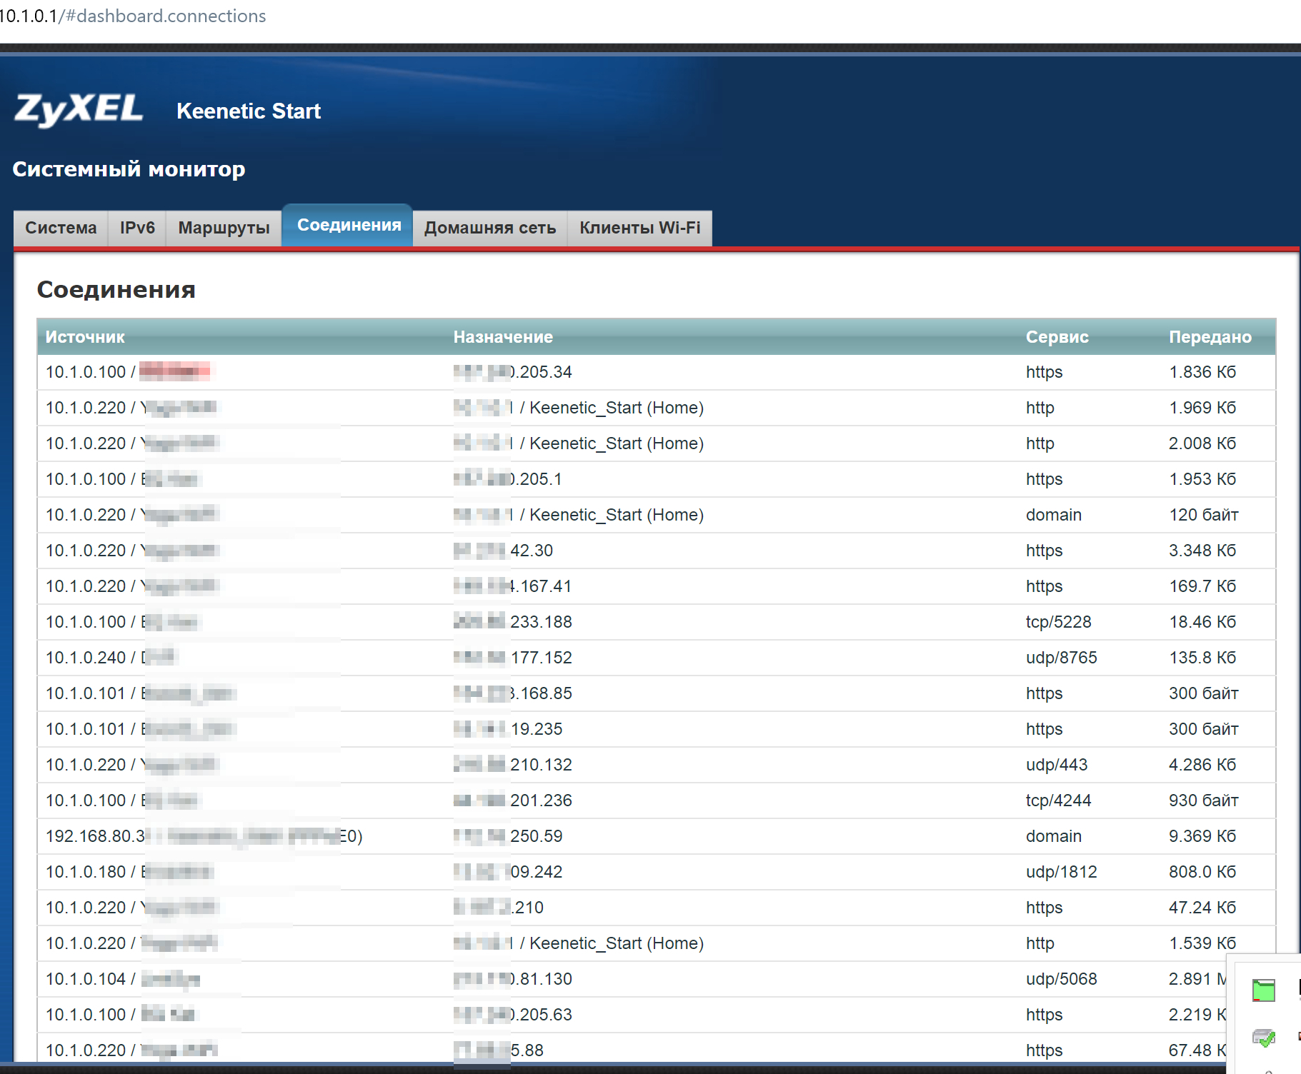The image size is (1301, 1074).
Task: Click the destination address ending in 09.242
Action: click(x=508, y=872)
